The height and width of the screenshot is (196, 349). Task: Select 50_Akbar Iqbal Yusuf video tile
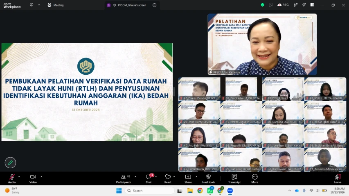point(325,113)
